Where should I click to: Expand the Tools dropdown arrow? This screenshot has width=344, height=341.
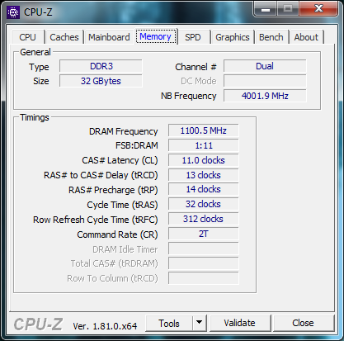[200, 323]
